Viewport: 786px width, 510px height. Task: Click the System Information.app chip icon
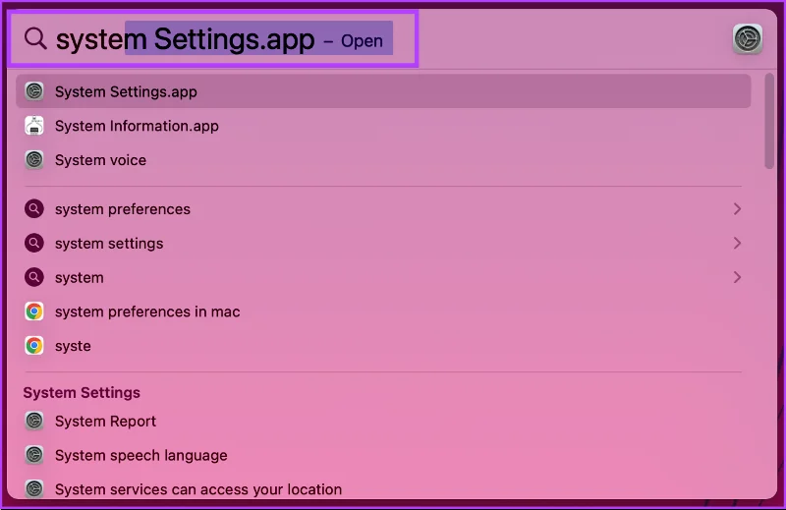34,126
